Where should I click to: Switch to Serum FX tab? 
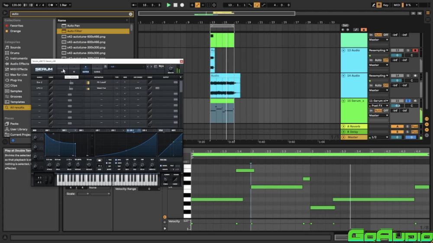[74, 69]
